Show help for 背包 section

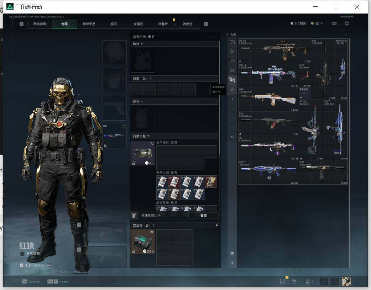[142, 102]
